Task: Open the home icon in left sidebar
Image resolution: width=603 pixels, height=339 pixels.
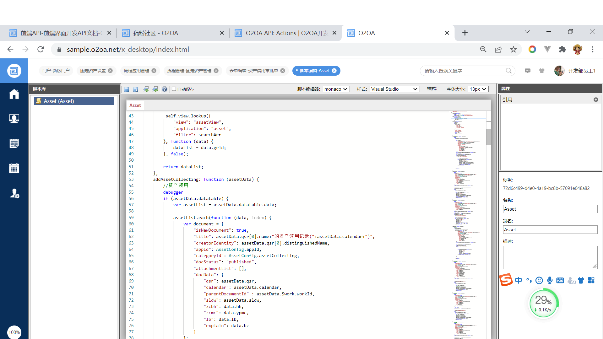Action: [x=14, y=94]
